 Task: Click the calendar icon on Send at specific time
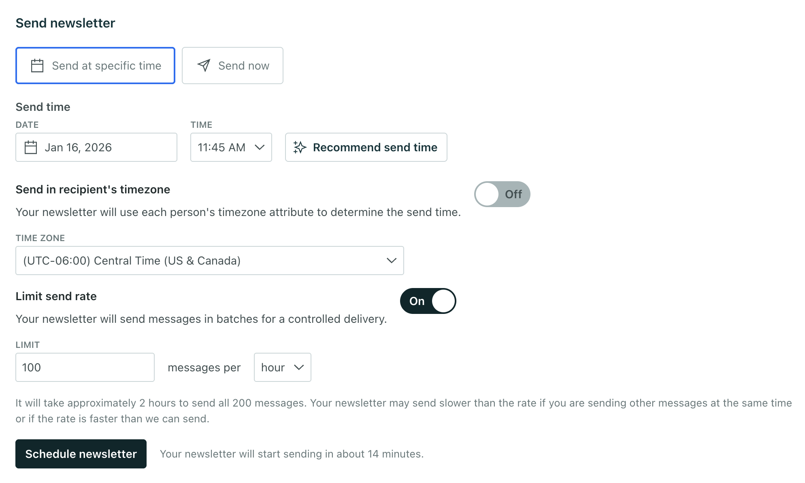[x=37, y=65]
